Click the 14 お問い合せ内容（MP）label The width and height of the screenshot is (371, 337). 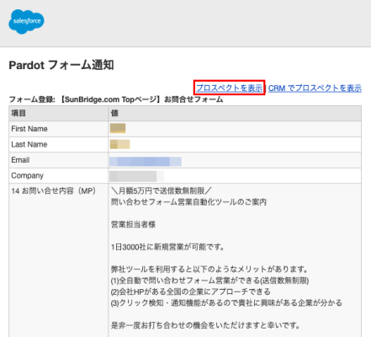point(53,191)
